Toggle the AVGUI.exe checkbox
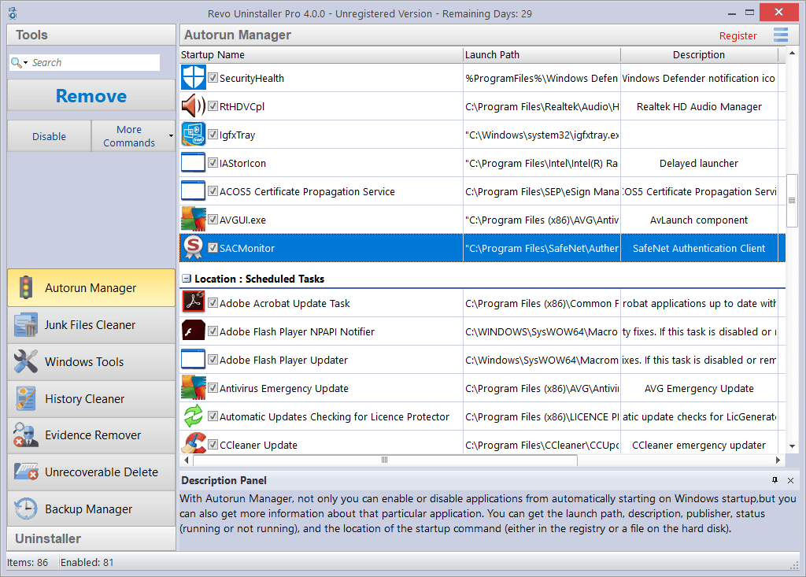This screenshot has width=806, height=577. click(213, 219)
